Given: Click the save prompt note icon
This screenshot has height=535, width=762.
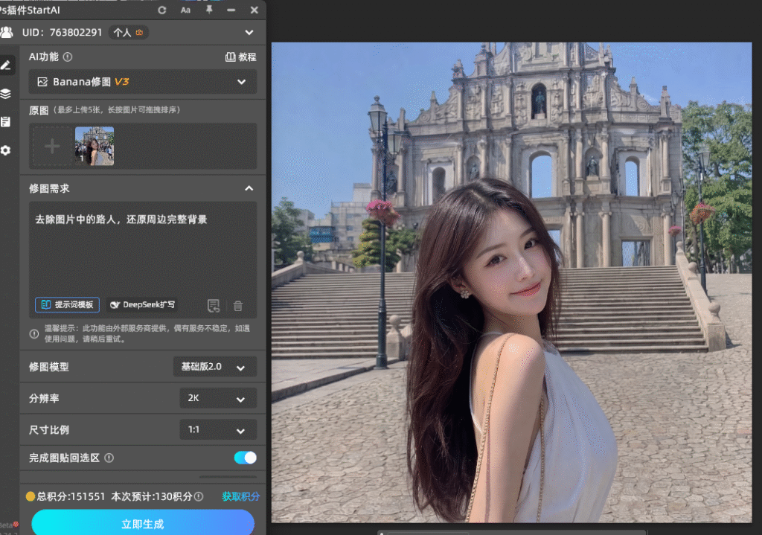Looking at the screenshot, I should tap(214, 306).
